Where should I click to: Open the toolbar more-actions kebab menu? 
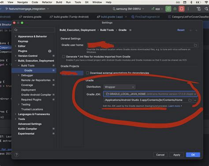188,9
